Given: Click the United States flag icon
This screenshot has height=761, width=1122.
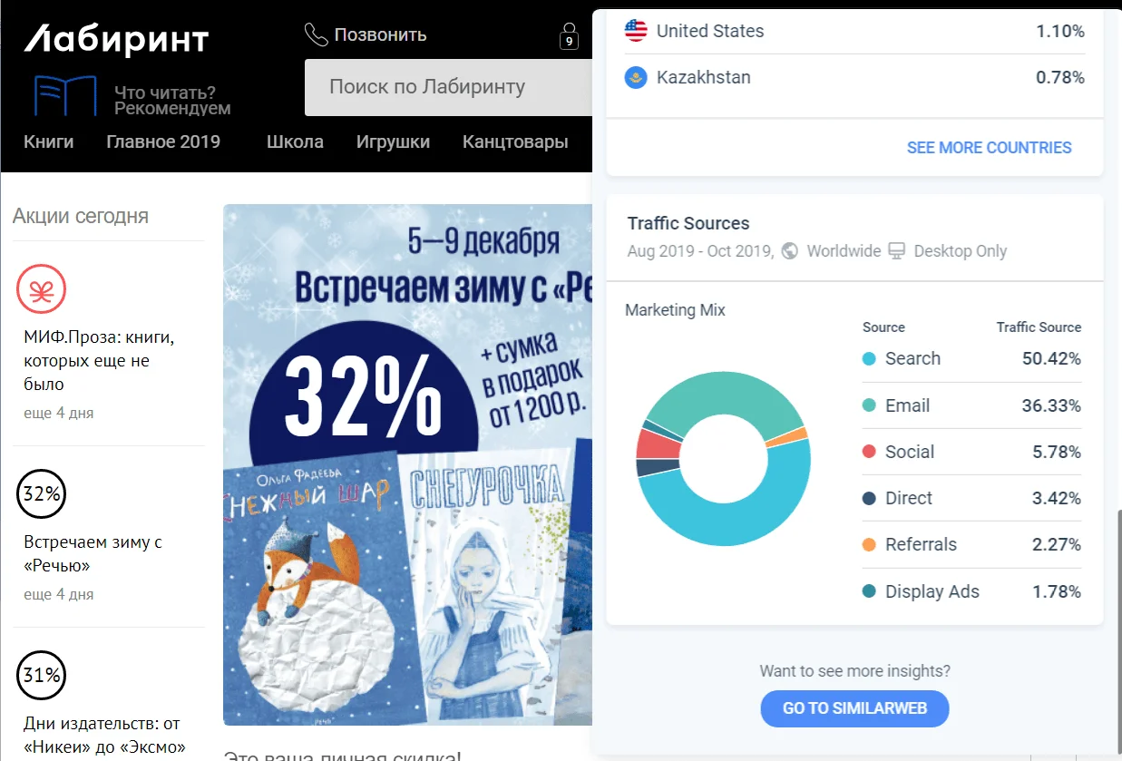Looking at the screenshot, I should click(636, 31).
